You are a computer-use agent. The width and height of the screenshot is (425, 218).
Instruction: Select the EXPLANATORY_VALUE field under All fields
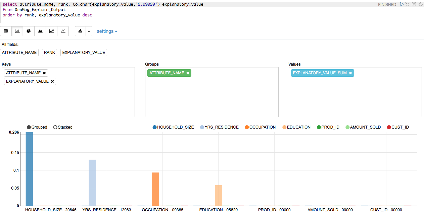pos(84,53)
